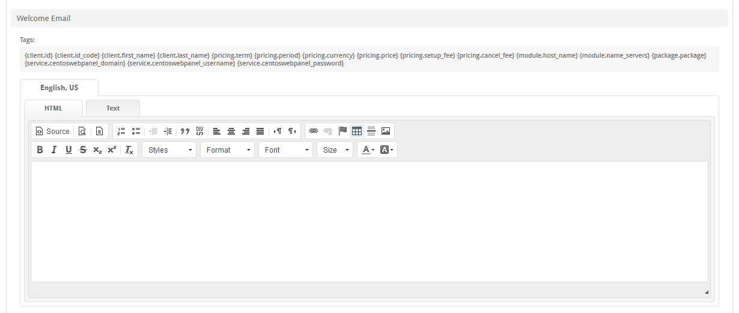Switch to the Text tab
This screenshot has height=313, width=739.
[x=113, y=108]
